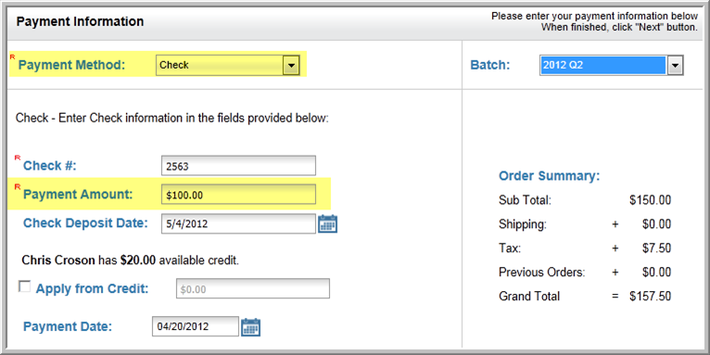Click the Apply from Credit amount box

(x=253, y=289)
